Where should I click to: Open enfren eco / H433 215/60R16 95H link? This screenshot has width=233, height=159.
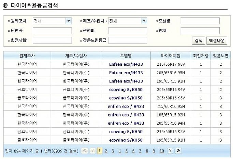tap(126, 107)
